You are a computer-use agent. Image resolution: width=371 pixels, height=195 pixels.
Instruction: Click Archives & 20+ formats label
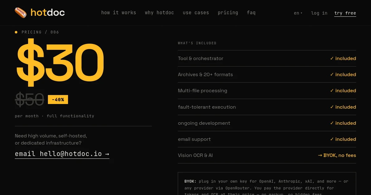pos(205,75)
